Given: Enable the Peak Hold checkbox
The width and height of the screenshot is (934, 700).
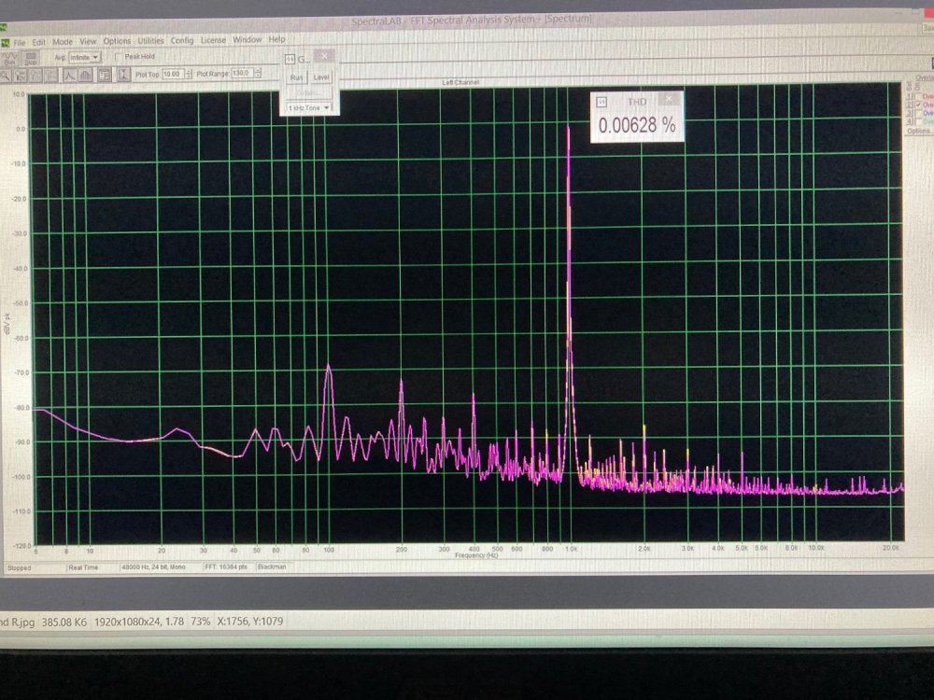Looking at the screenshot, I should click(118, 57).
